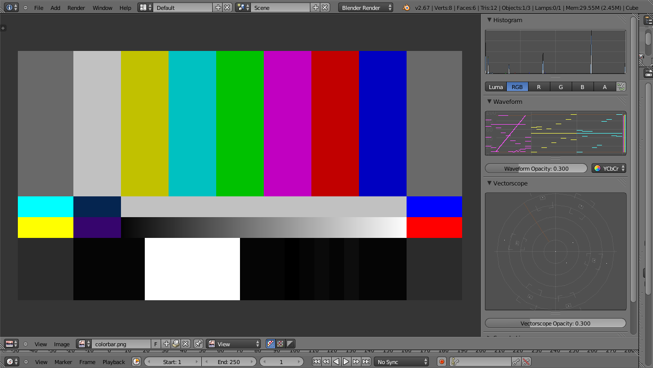This screenshot has height=368, width=653.
Task: Toggle automatic keyframe record button
Action: click(x=442, y=362)
